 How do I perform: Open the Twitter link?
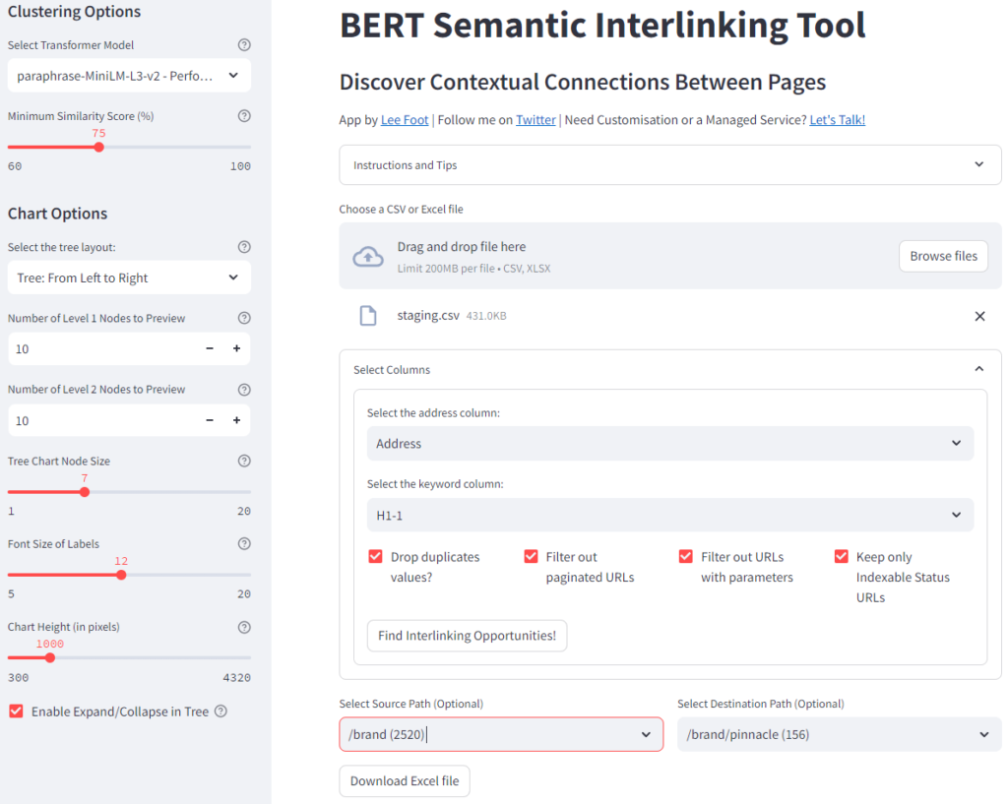[x=535, y=120]
